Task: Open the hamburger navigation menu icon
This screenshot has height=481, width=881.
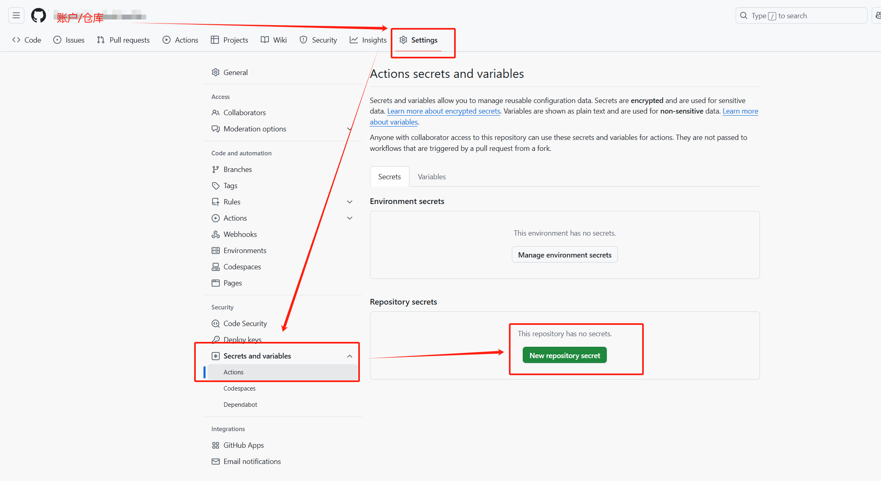Action: click(x=16, y=16)
